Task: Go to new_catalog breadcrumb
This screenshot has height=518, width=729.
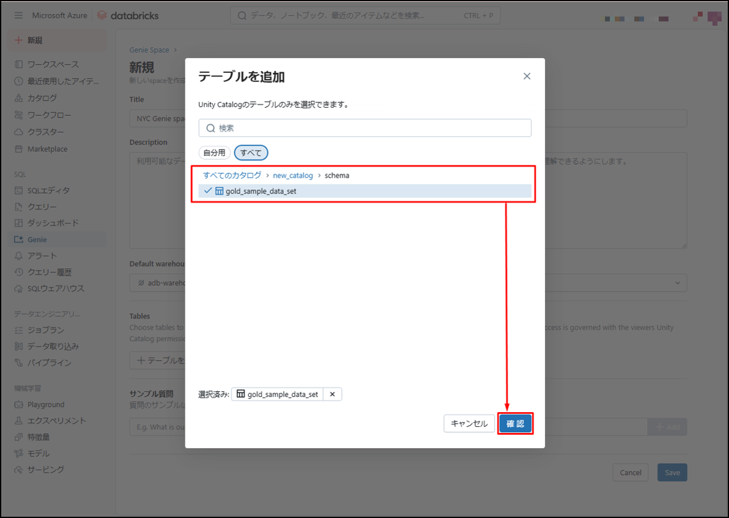Action: tap(293, 176)
